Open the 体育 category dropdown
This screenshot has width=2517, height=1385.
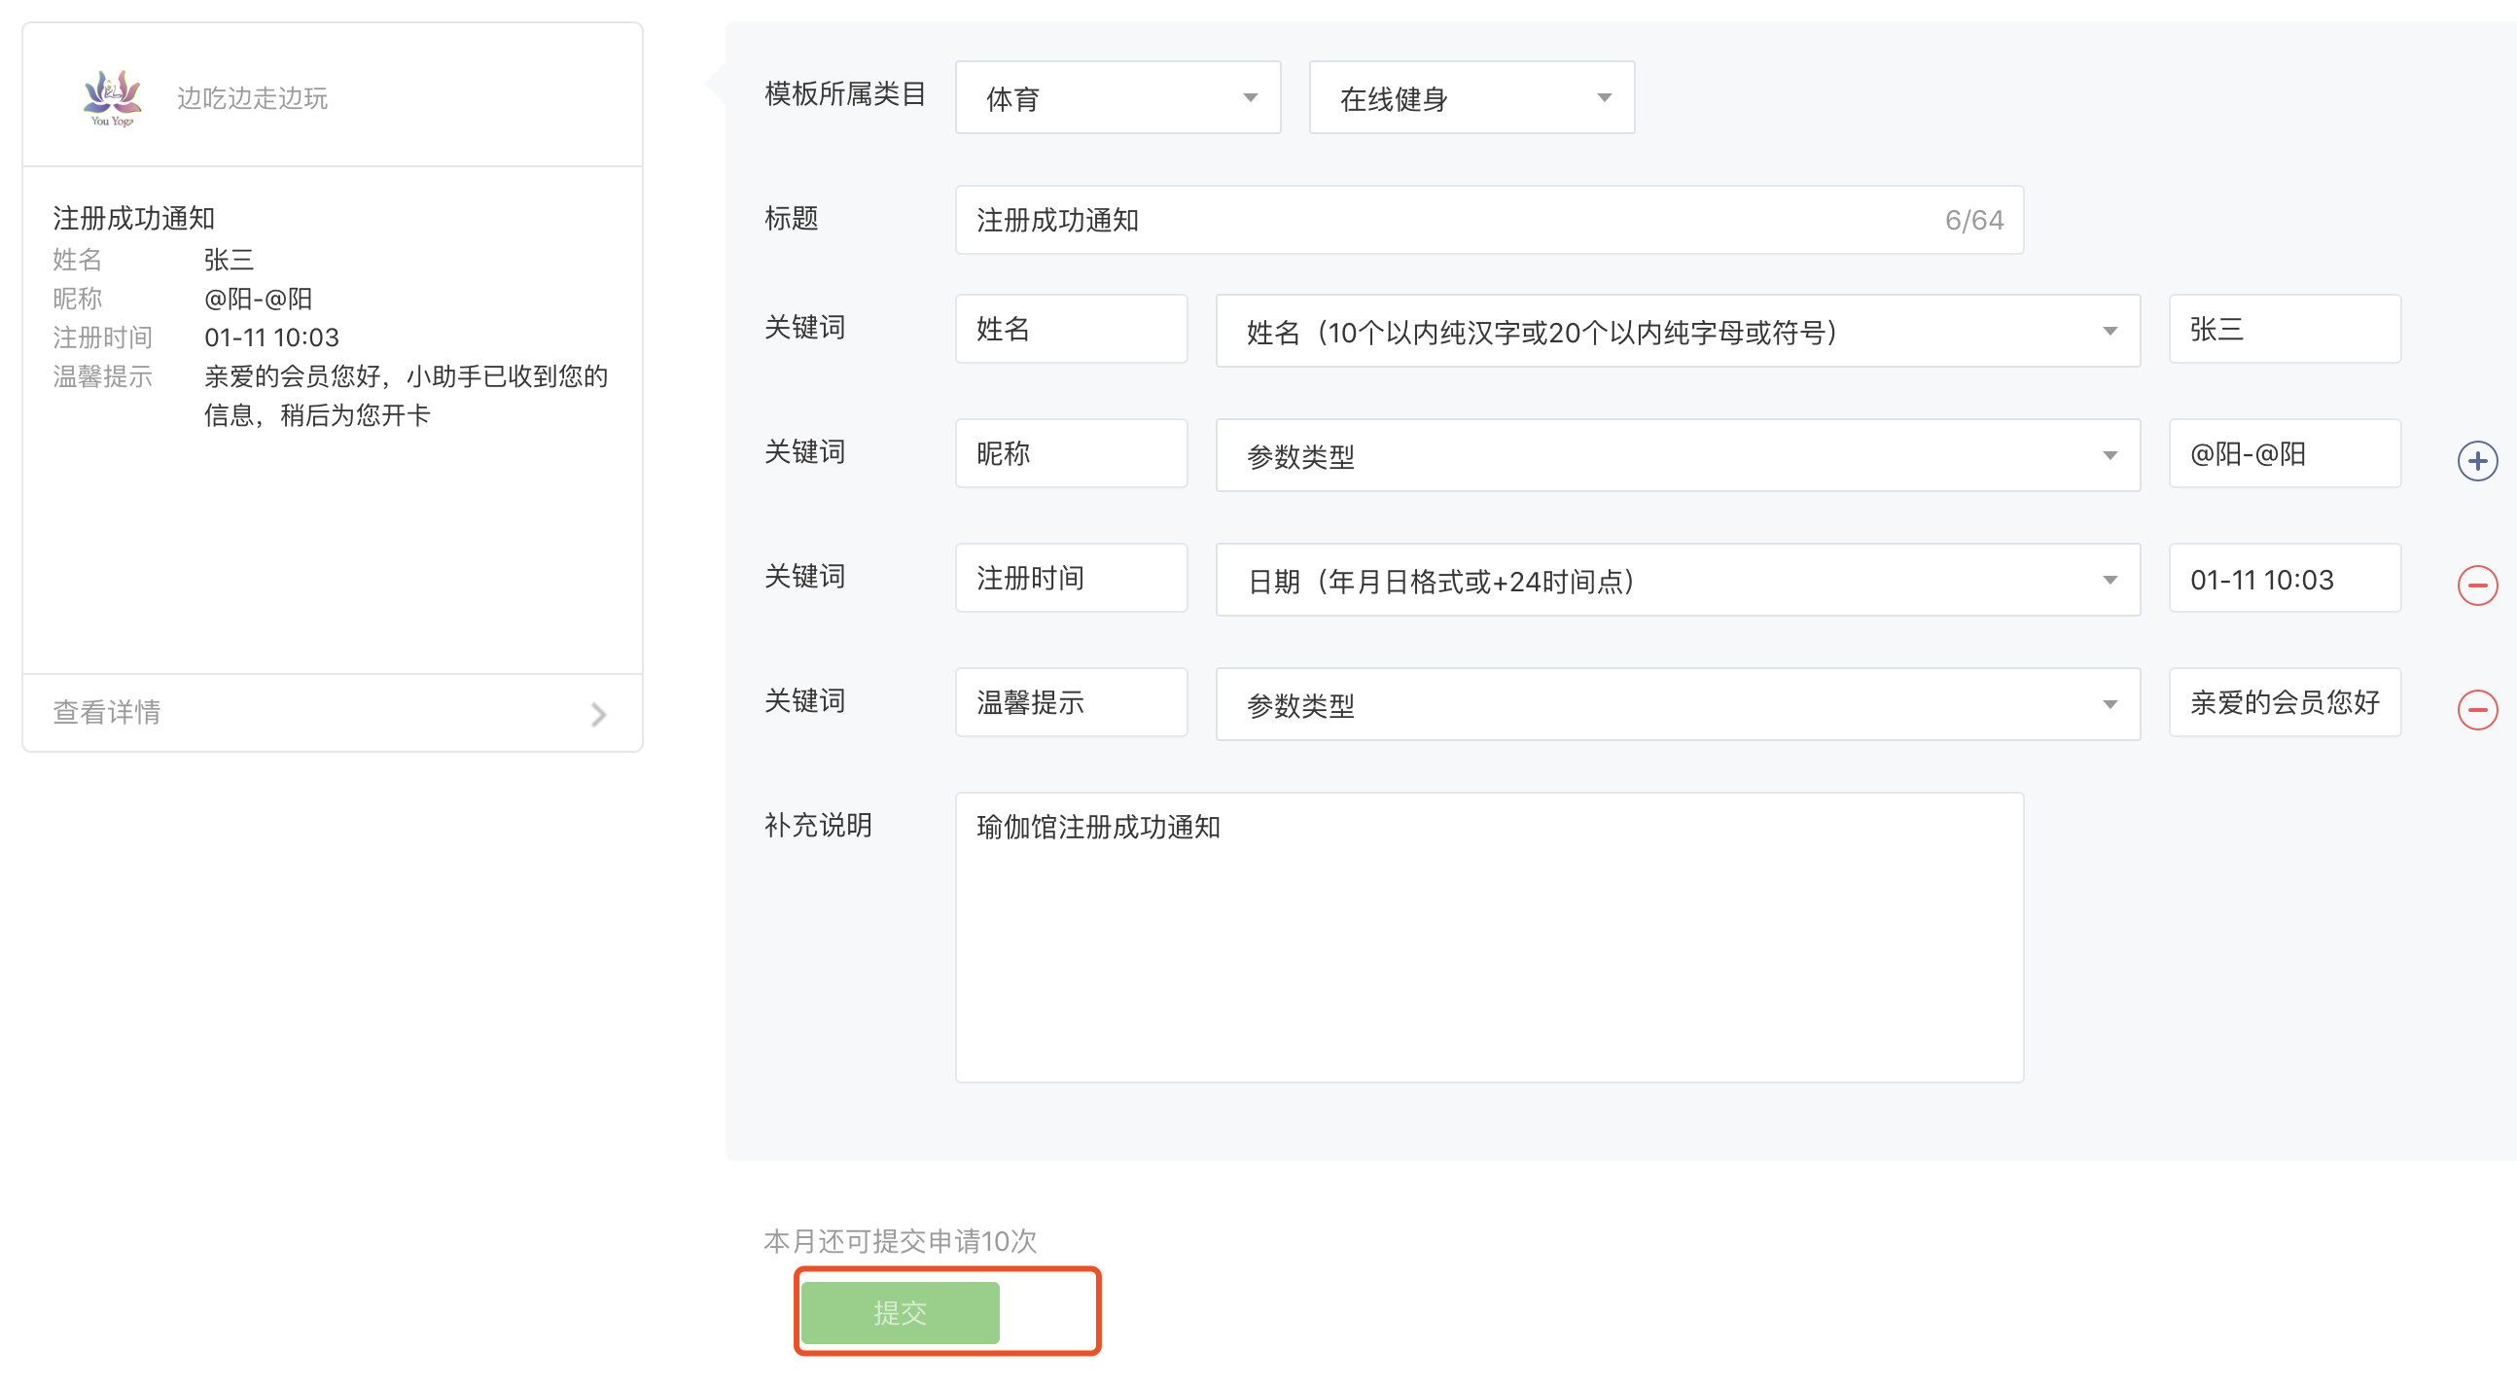click(x=1117, y=97)
